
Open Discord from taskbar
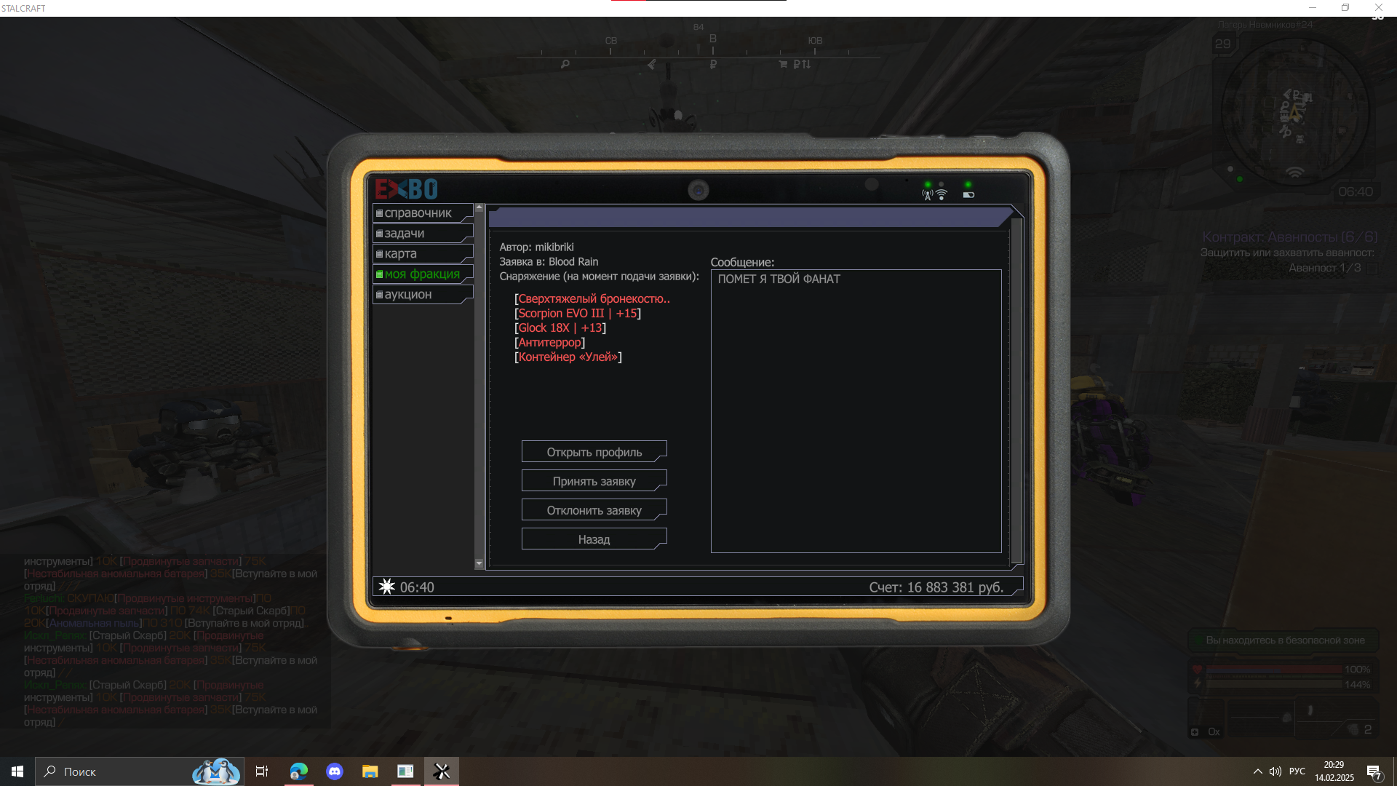click(x=335, y=771)
